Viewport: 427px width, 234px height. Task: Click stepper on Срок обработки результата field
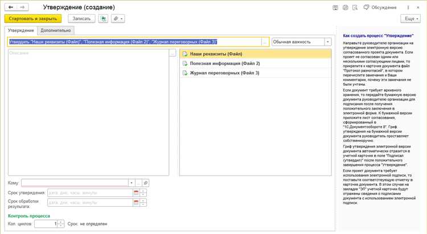point(143,202)
